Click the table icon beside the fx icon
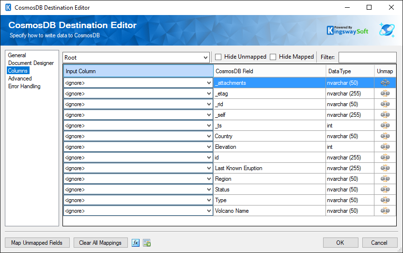 tap(147, 242)
